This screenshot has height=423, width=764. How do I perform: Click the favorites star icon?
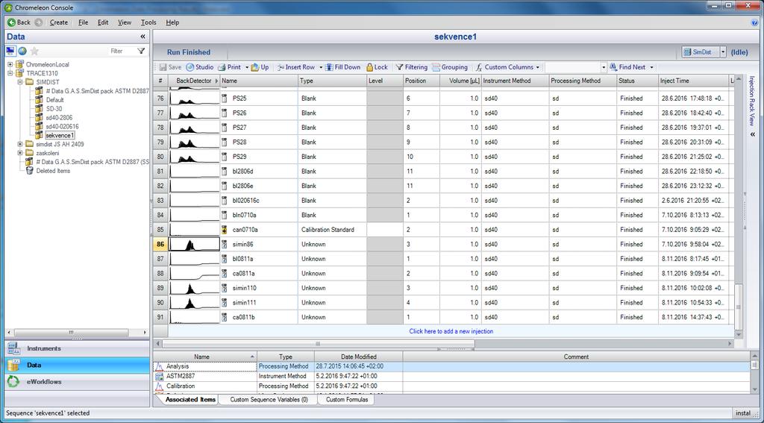point(34,51)
